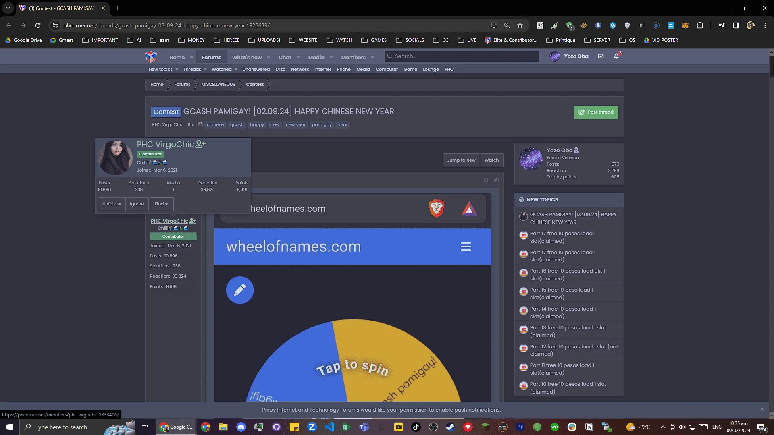This screenshot has width=774, height=435.
Task: Open TikTok from the taskbar
Action: coord(416,427)
